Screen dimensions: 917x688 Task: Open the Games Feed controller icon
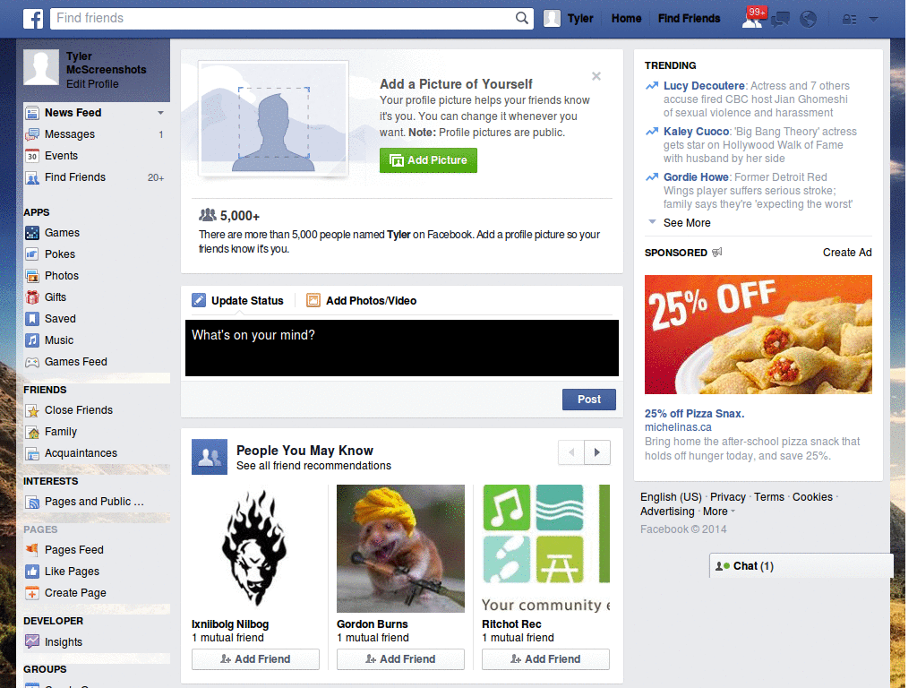(x=32, y=362)
